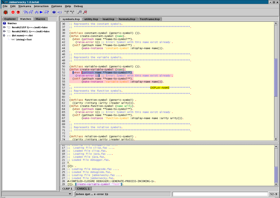Collapse the (list name)==>list watch node
The height and width of the screenshot is (198, 280).
(x=4, y=35)
